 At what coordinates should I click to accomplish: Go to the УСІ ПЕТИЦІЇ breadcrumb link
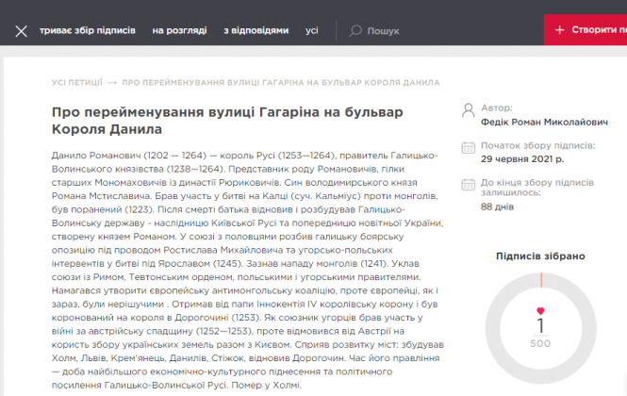pyautogui.click(x=75, y=83)
